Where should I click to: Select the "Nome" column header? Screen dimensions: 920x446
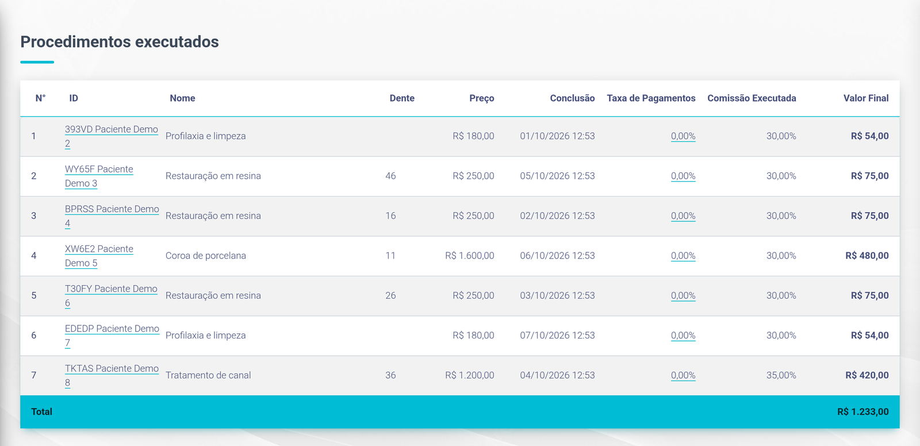[x=182, y=98]
